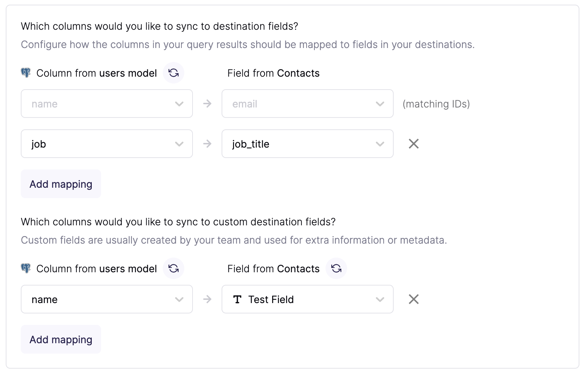Expand the disabled name matching ID dropdown

click(107, 104)
